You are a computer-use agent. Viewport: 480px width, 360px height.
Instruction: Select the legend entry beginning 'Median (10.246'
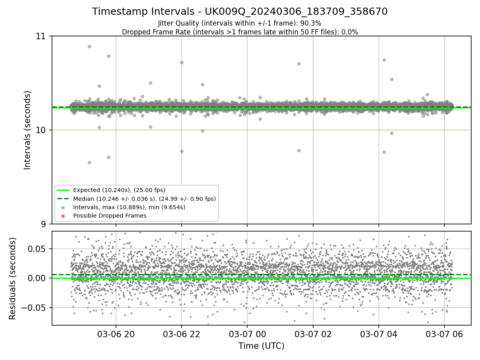[x=144, y=198]
